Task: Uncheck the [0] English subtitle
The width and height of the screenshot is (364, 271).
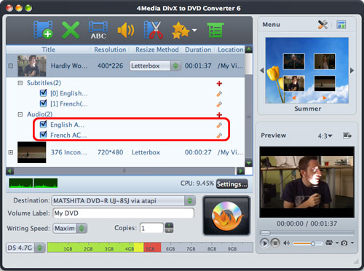Action: pos(43,93)
